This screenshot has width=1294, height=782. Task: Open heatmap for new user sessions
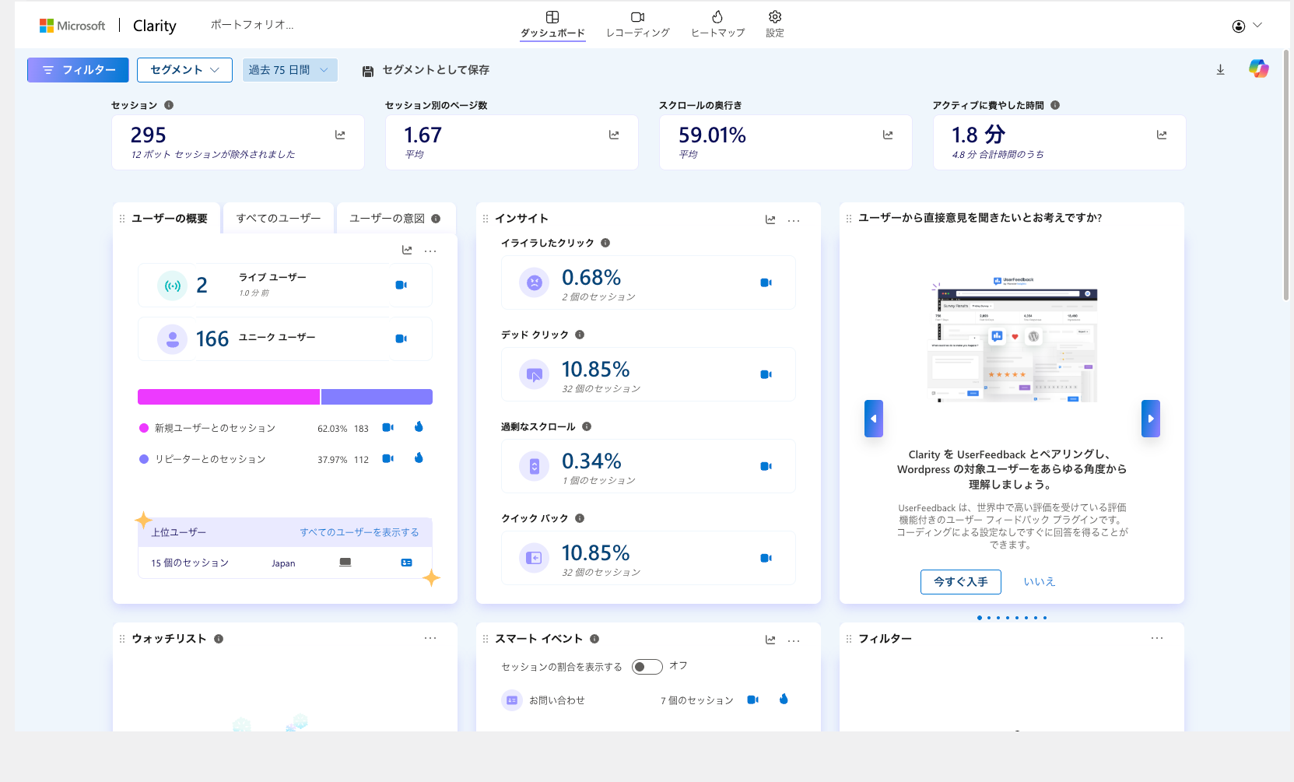(x=419, y=427)
